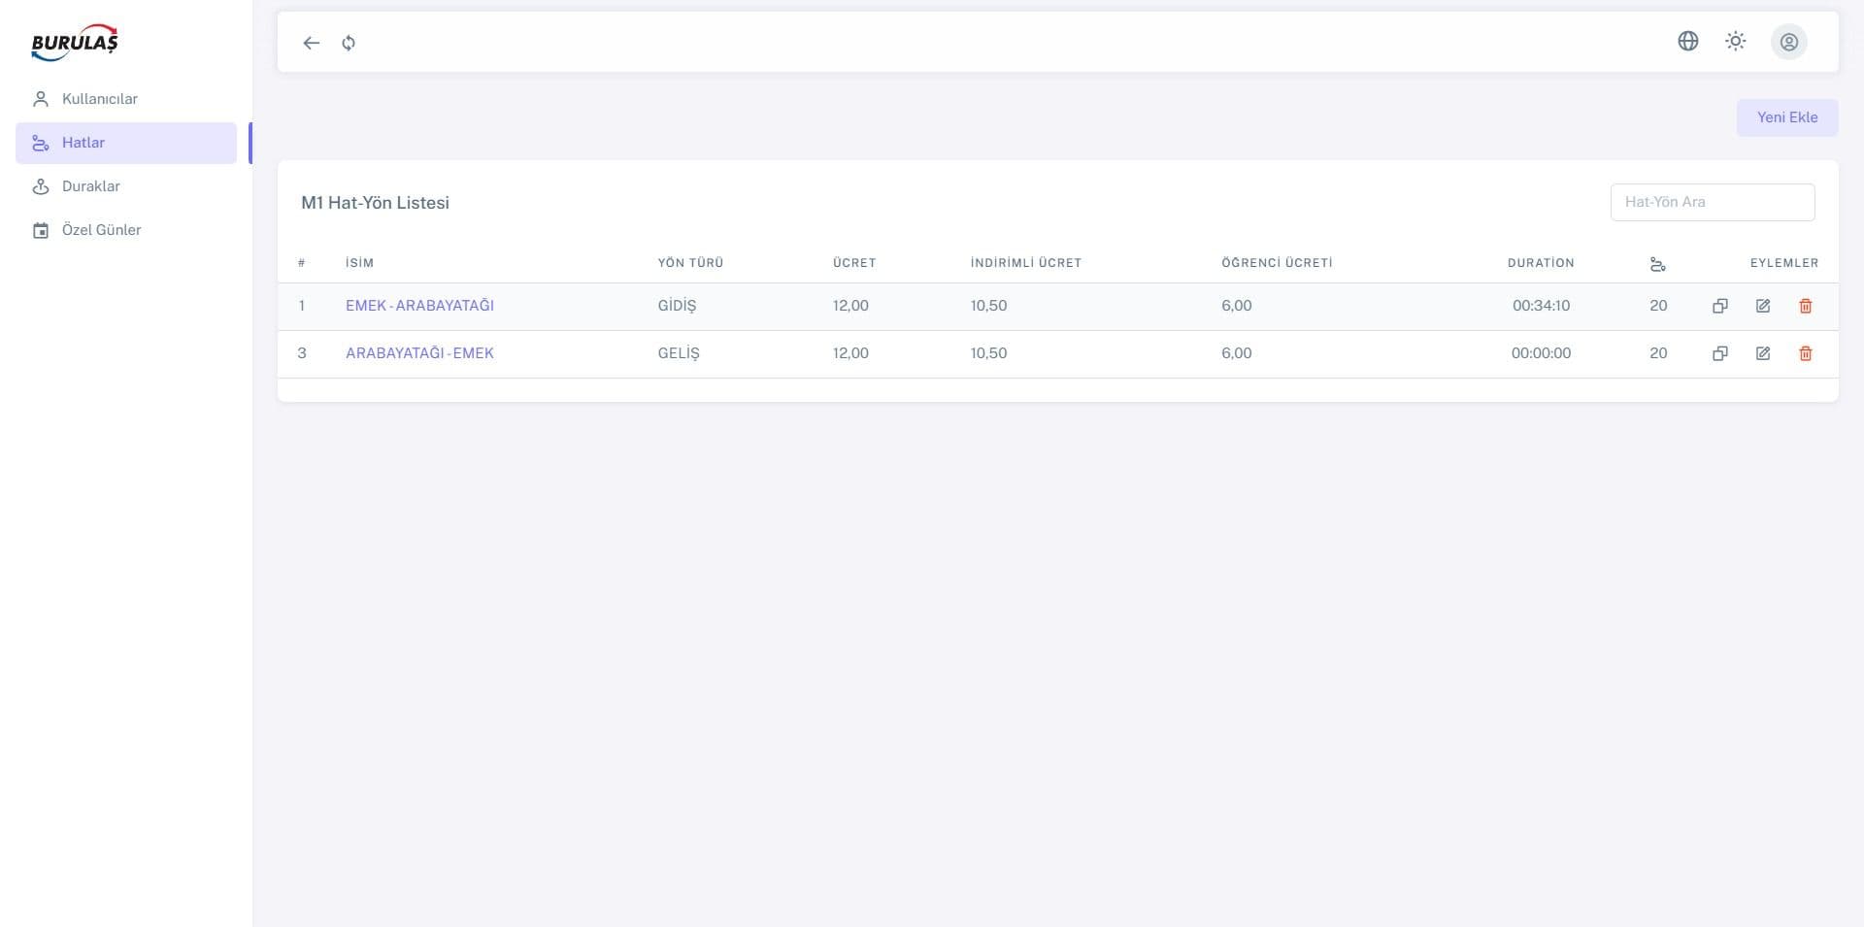Open the user profile account icon

pos(1788,42)
